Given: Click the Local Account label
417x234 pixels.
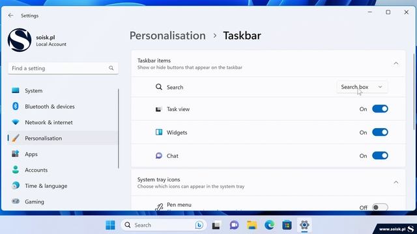Looking at the screenshot, I should [x=51, y=44].
